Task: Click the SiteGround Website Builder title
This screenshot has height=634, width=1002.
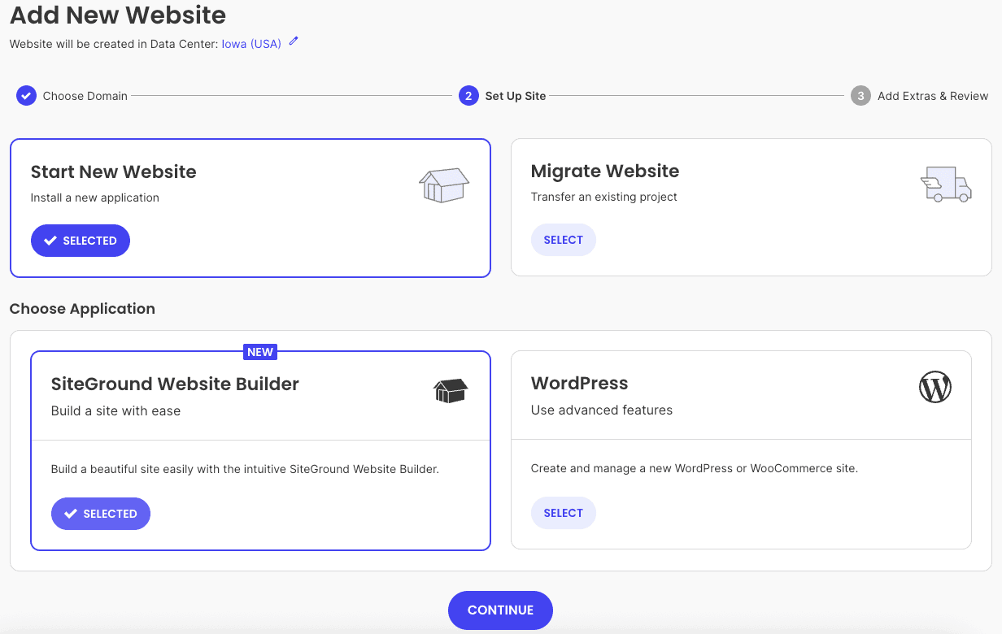Action: coord(175,384)
